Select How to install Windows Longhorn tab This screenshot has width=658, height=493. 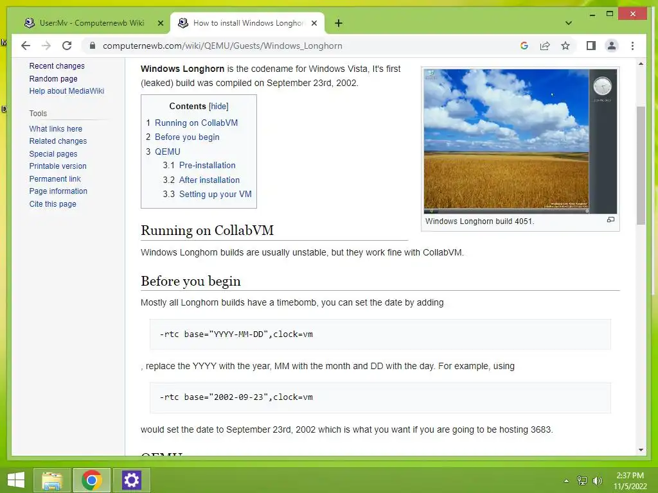pos(247,23)
